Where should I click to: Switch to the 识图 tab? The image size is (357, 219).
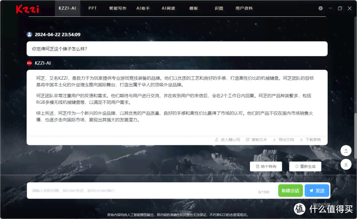coord(219,8)
